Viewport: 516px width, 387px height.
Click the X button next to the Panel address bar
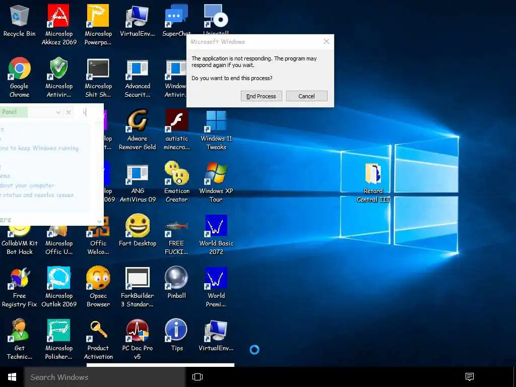pyautogui.click(x=69, y=112)
